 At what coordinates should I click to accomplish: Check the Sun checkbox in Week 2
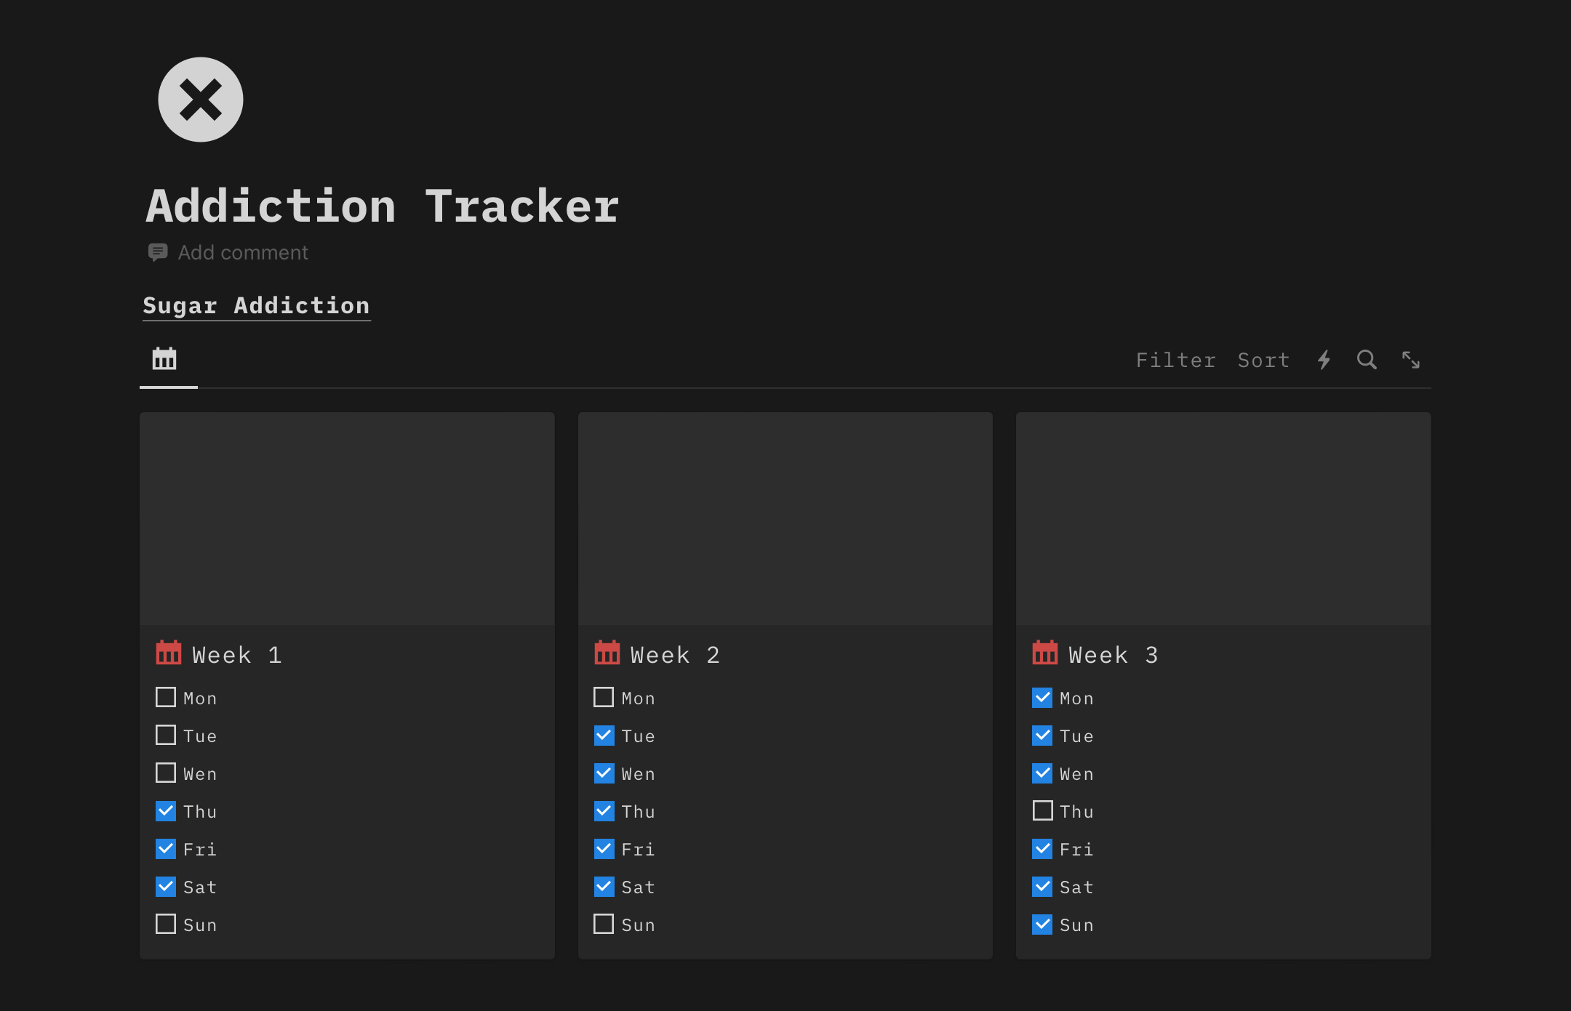pos(604,925)
